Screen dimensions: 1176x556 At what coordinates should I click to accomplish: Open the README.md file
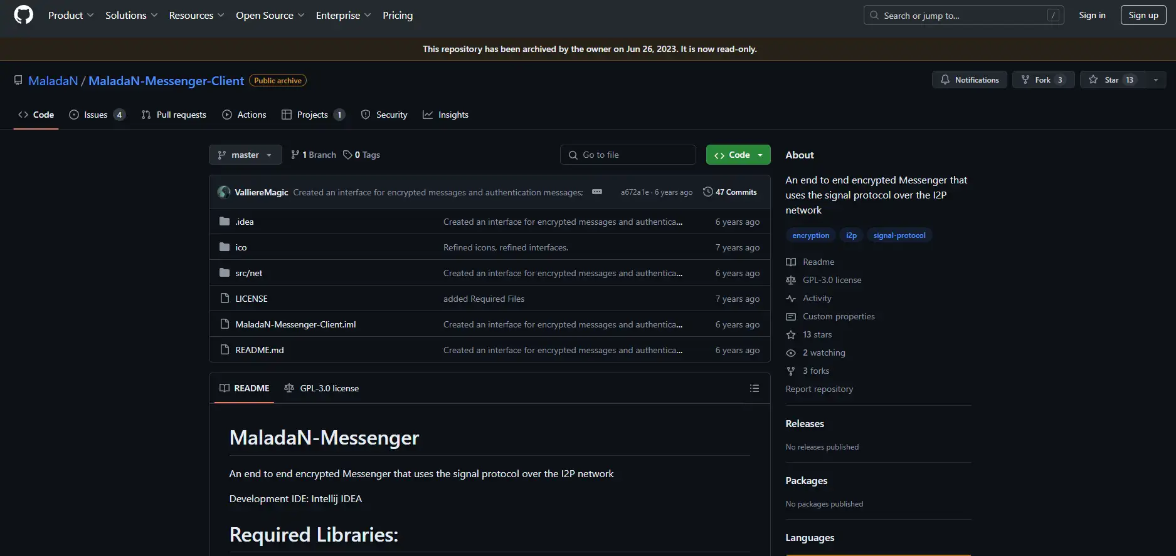(x=260, y=350)
